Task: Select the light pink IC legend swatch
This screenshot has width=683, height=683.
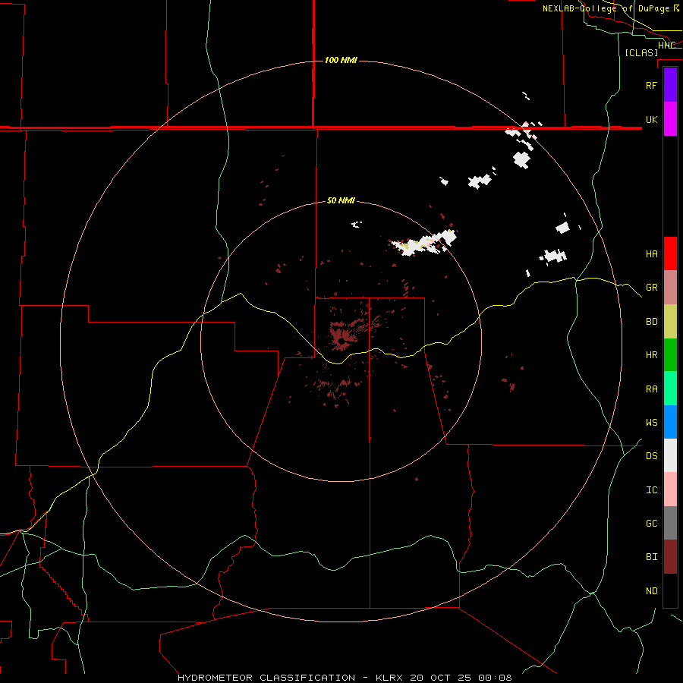Action: (x=670, y=489)
